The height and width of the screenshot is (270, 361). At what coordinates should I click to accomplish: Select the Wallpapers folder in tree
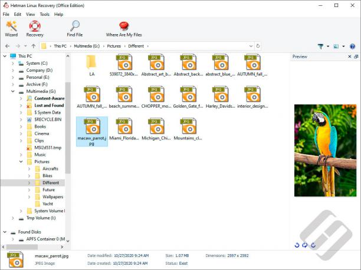pyautogui.click(x=52, y=196)
